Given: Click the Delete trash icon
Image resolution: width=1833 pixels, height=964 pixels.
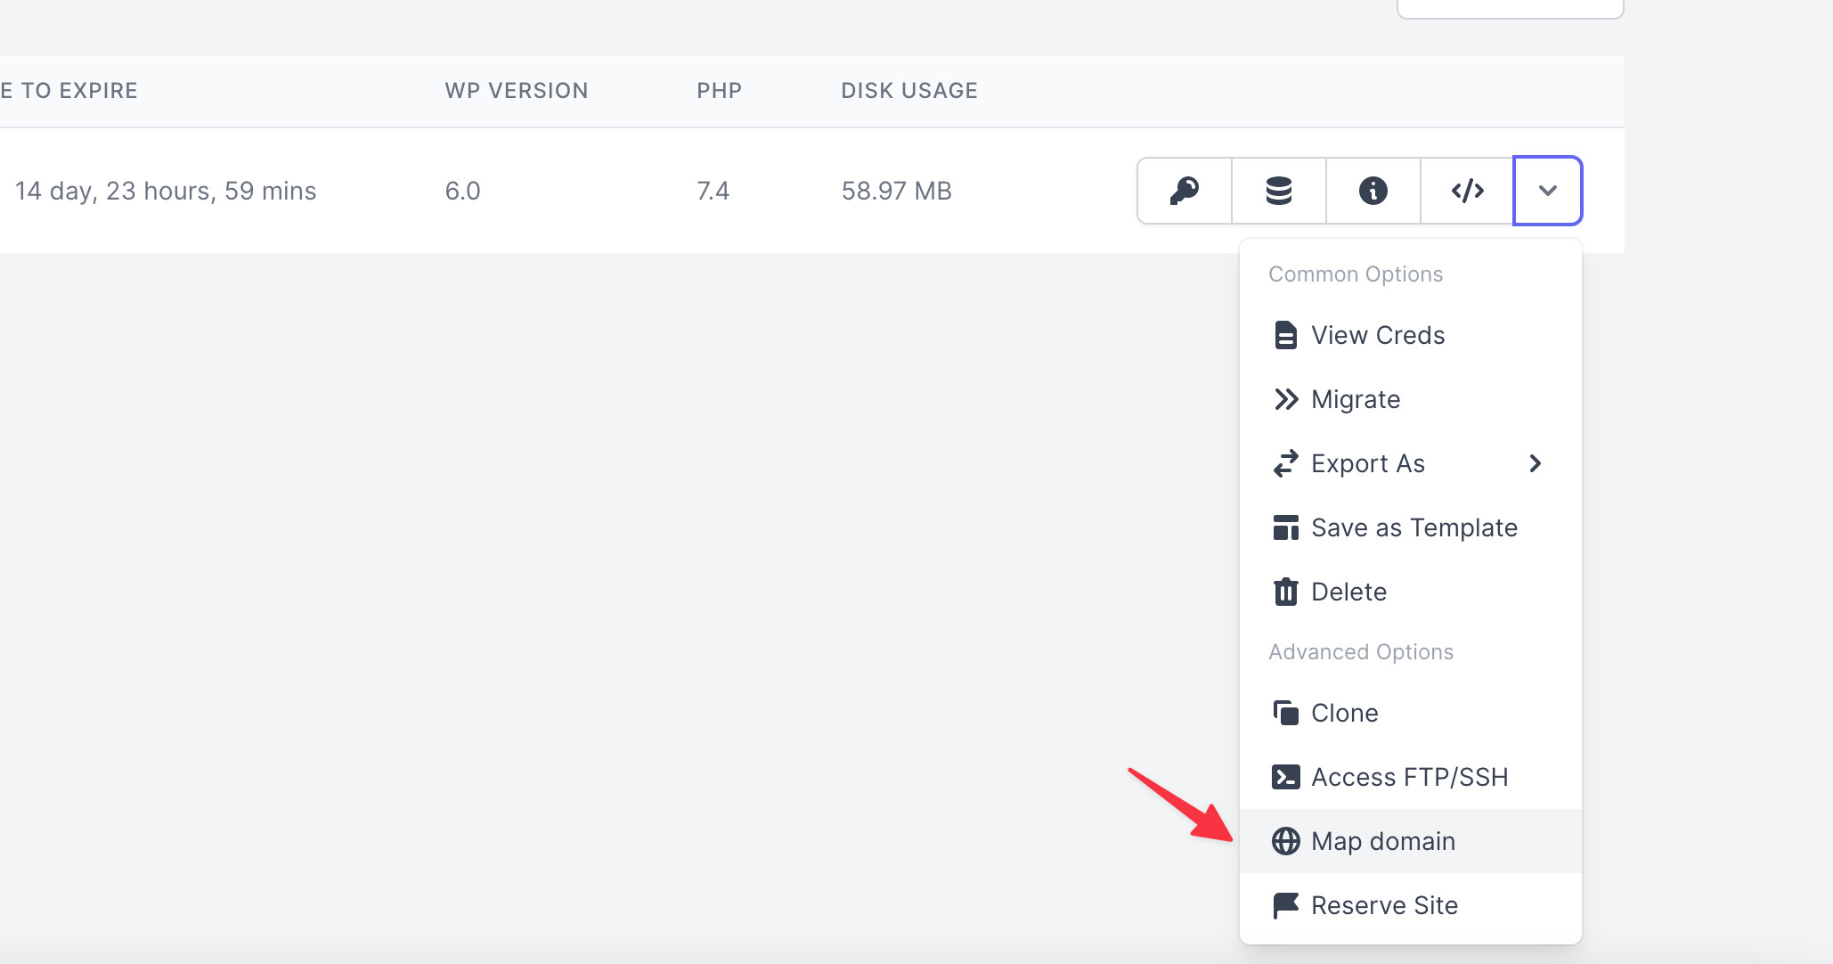Looking at the screenshot, I should click(x=1285, y=592).
